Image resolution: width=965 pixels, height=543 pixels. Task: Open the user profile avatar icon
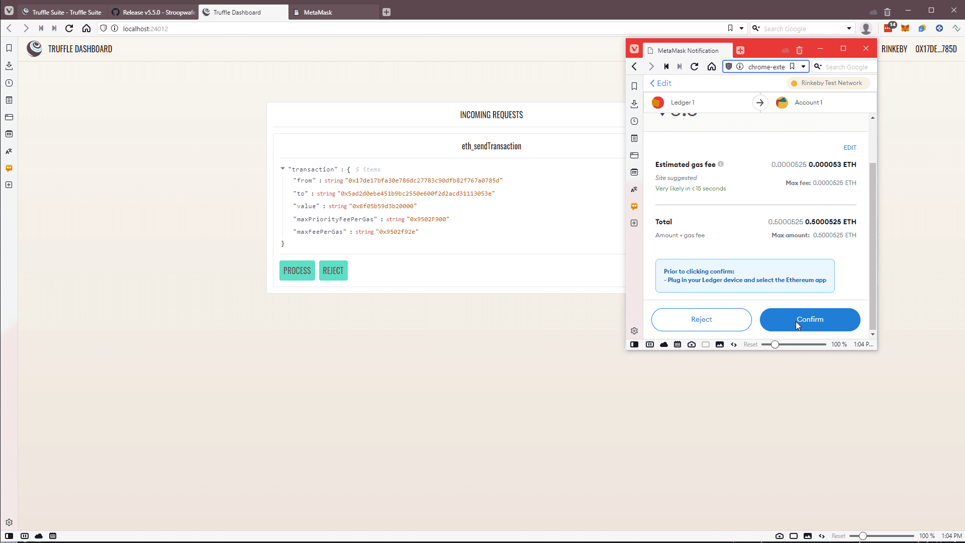865,29
